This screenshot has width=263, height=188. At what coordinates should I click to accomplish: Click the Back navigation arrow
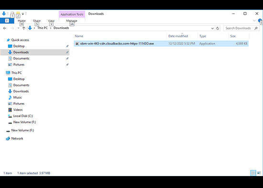click(x=5, y=28)
